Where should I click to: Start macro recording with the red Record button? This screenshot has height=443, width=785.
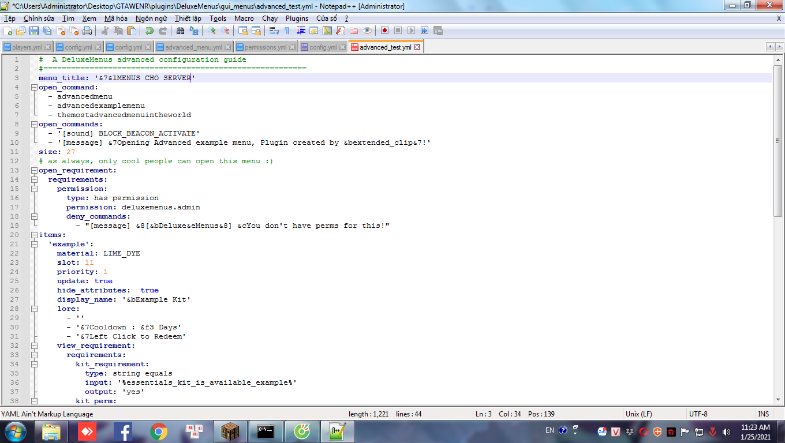pos(384,31)
